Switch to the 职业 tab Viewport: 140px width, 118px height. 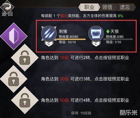(89, 7)
